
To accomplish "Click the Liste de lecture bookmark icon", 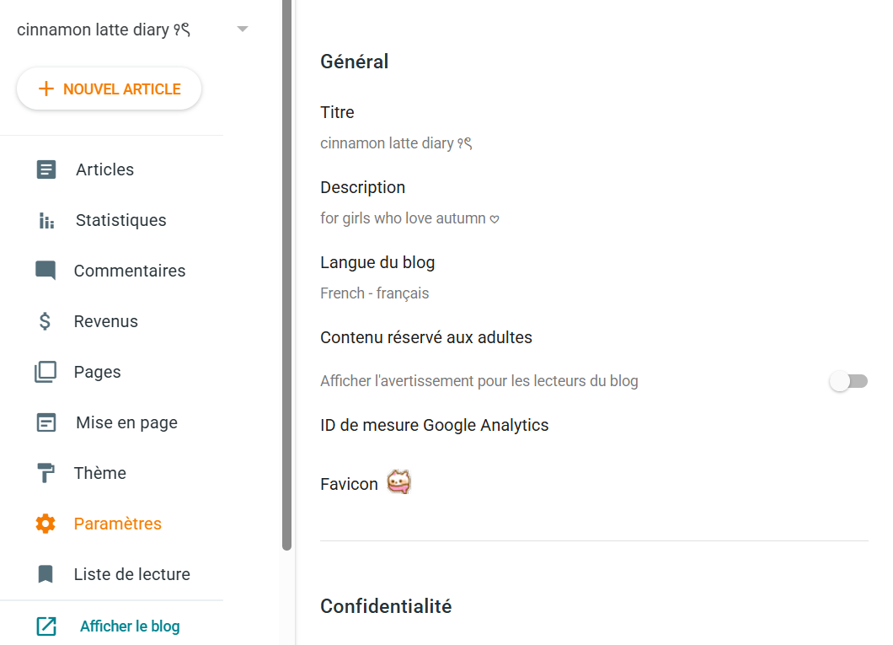I will [45, 574].
